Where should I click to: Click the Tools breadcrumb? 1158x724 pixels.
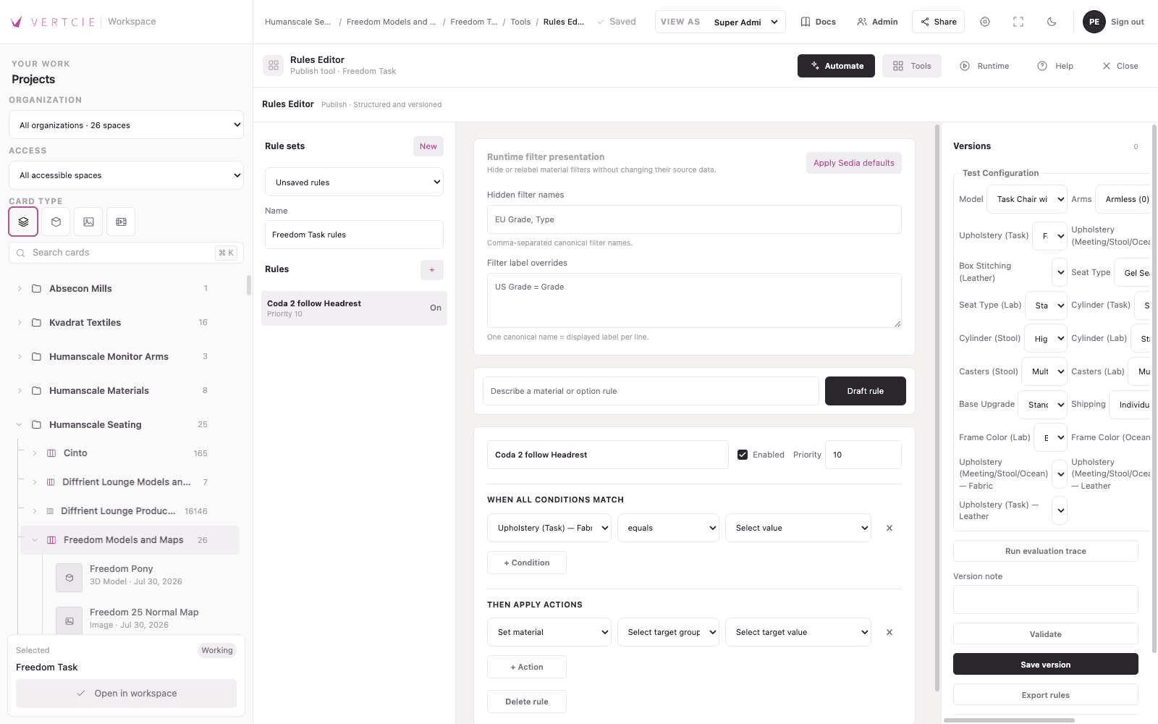(x=520, y=22)
